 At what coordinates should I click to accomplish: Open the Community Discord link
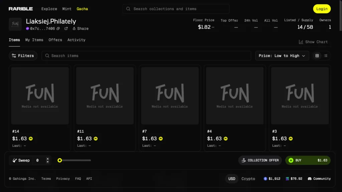pyautogui.click(x=319, y=179)
